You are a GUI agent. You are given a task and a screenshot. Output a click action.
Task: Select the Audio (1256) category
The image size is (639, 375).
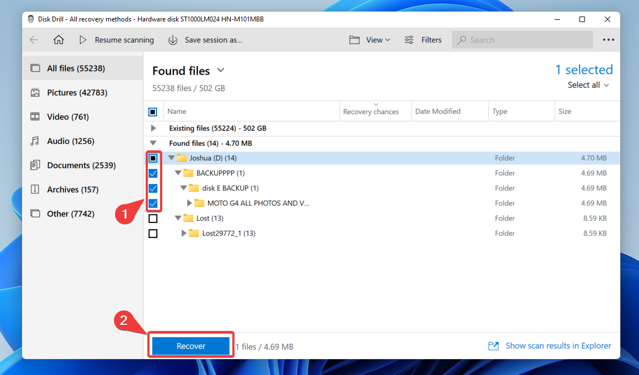click(83, 141)
